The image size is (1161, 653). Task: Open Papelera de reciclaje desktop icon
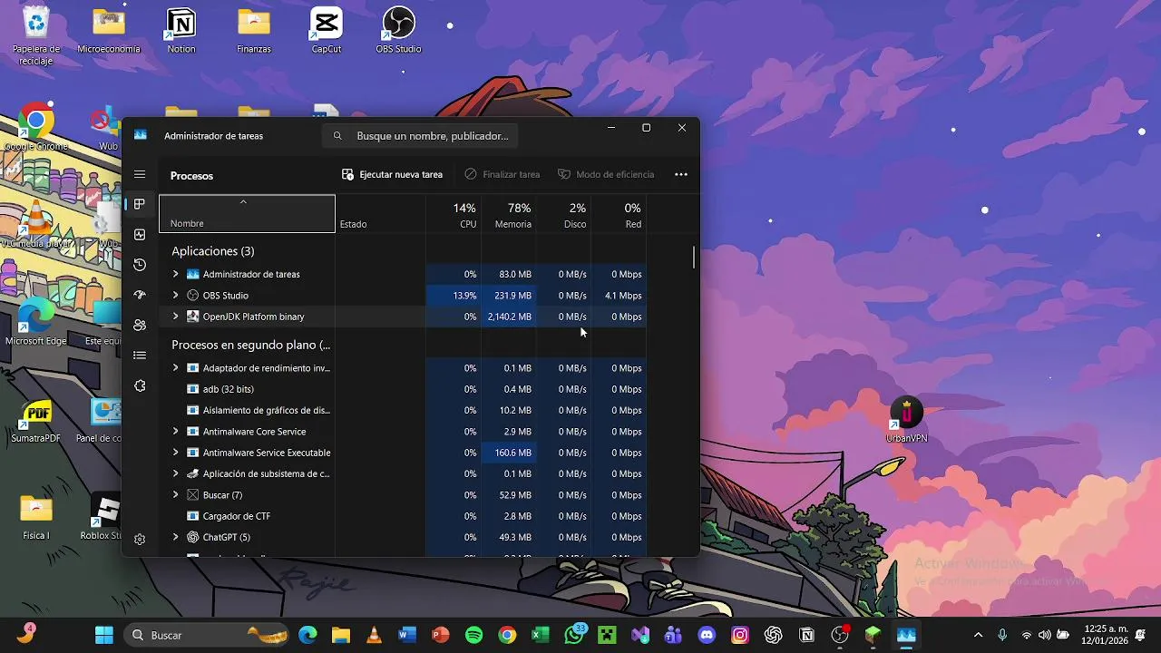tap(36, 36)
